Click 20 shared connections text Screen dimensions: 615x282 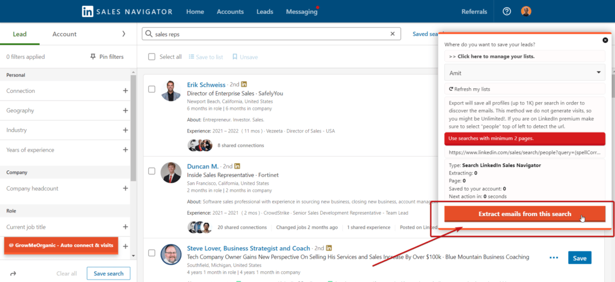point(242,227)
